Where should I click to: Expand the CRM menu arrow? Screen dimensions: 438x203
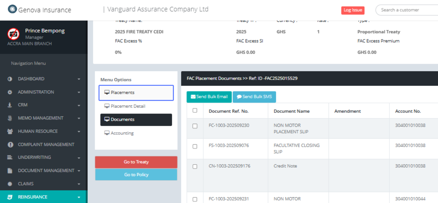coord(79,106)
